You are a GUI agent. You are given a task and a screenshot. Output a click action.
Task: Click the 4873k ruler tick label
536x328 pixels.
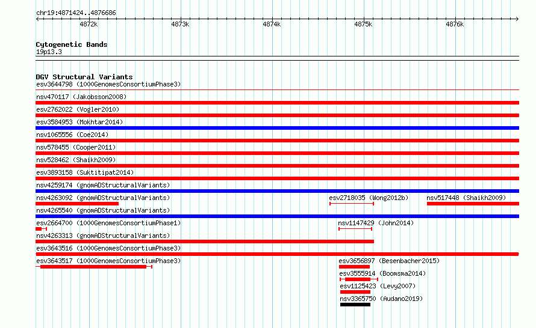coord(180,24)
